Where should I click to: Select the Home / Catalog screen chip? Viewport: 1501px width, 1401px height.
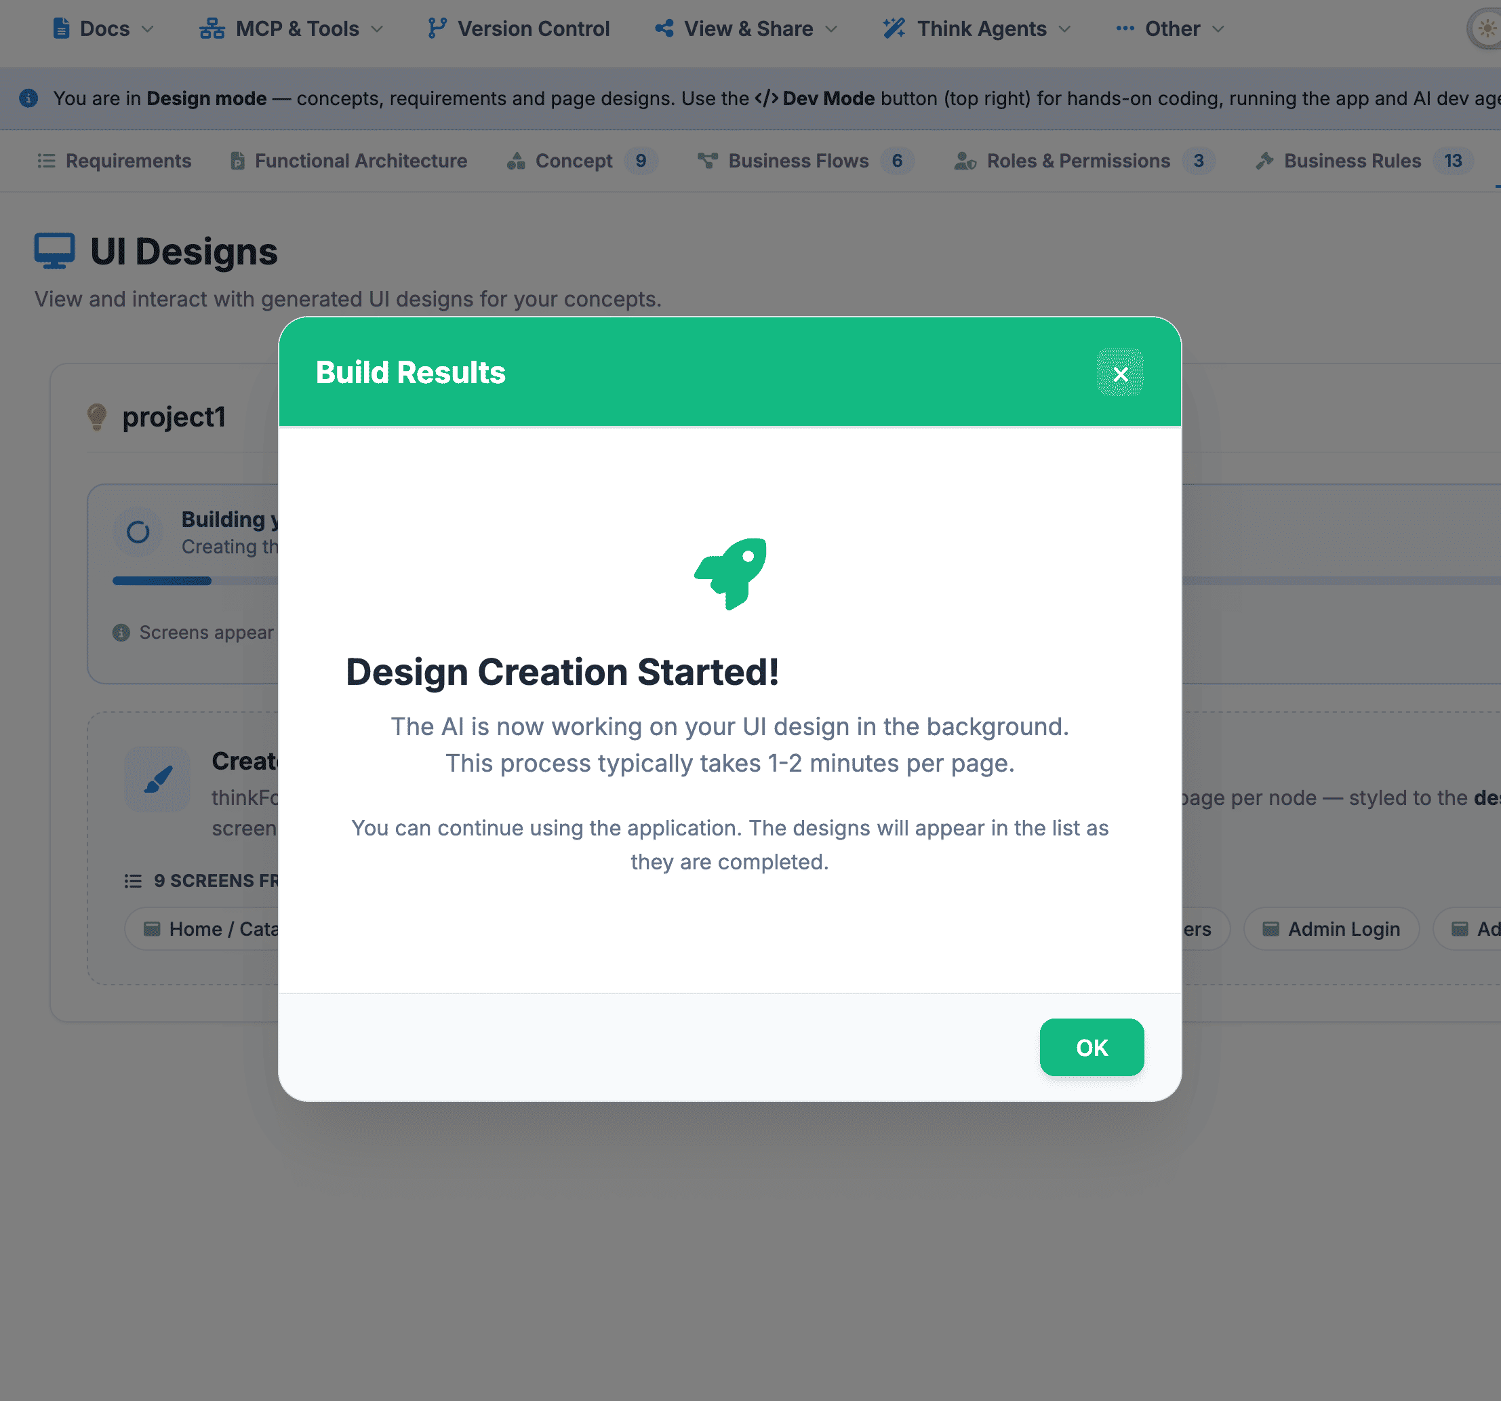[x=202, y=929]
